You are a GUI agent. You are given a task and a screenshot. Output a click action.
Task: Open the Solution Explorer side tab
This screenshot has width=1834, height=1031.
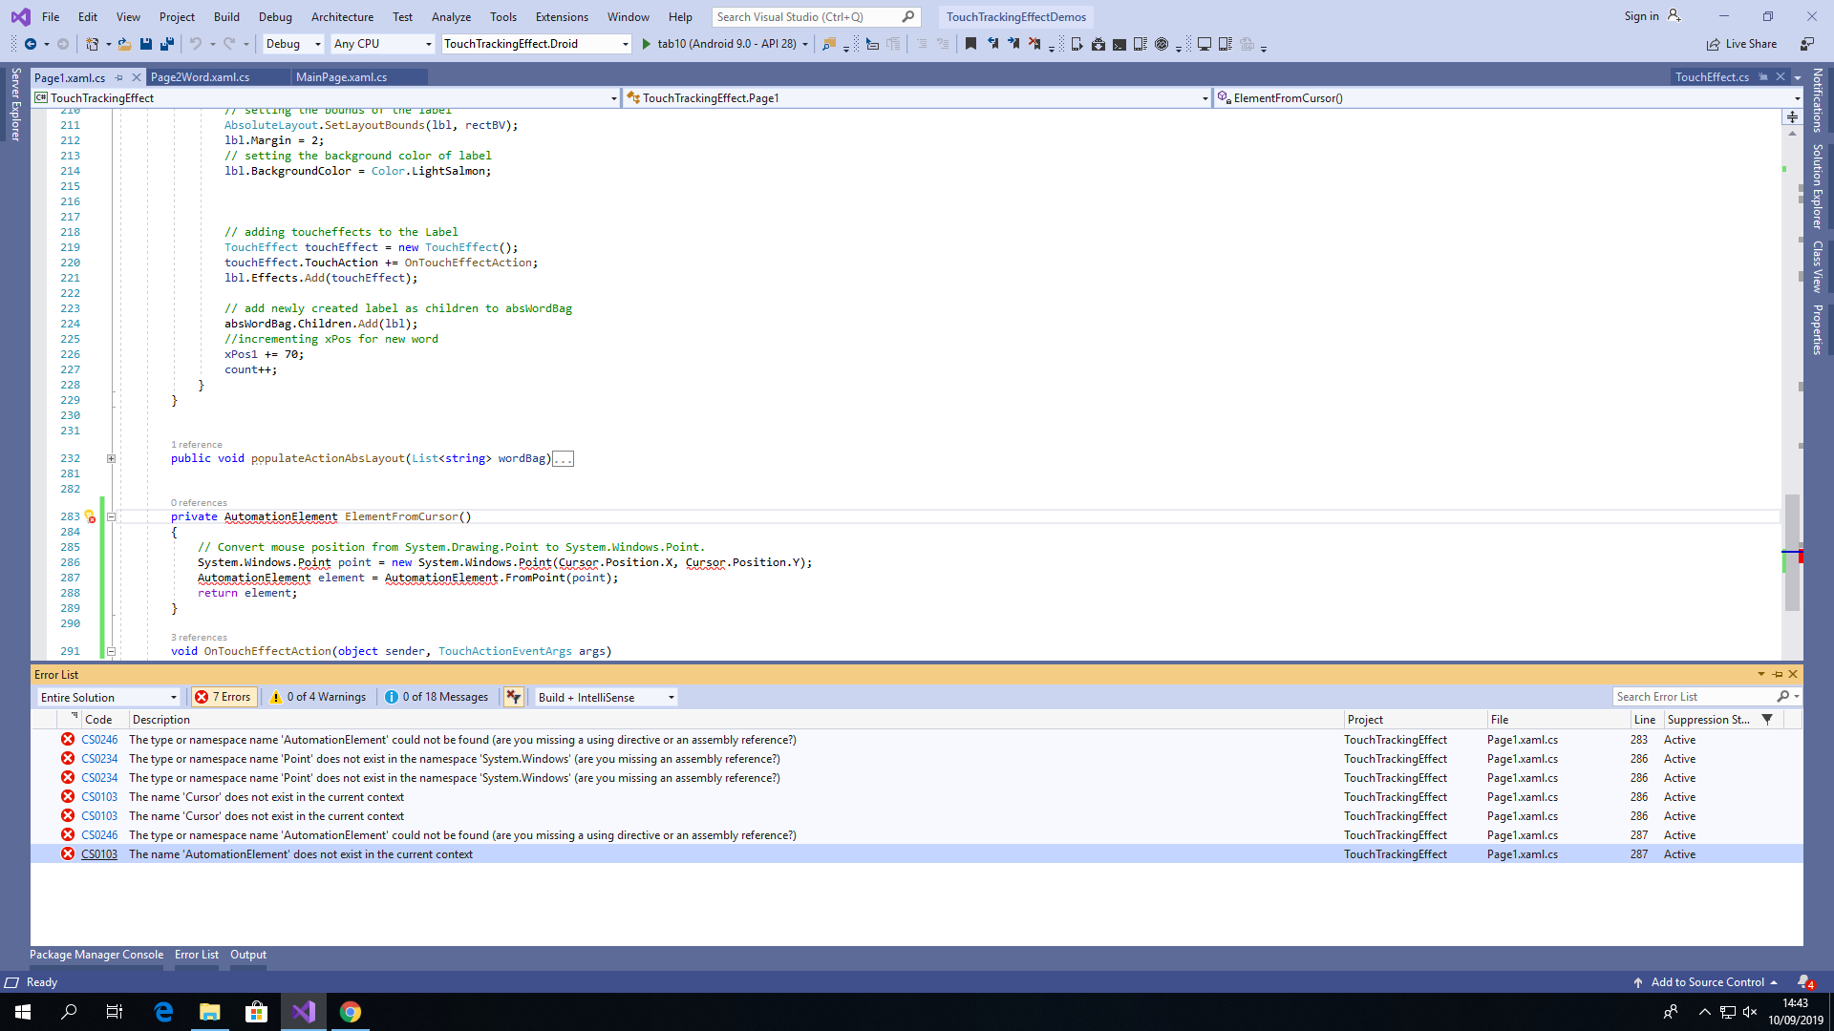(x=1818, y=186)
